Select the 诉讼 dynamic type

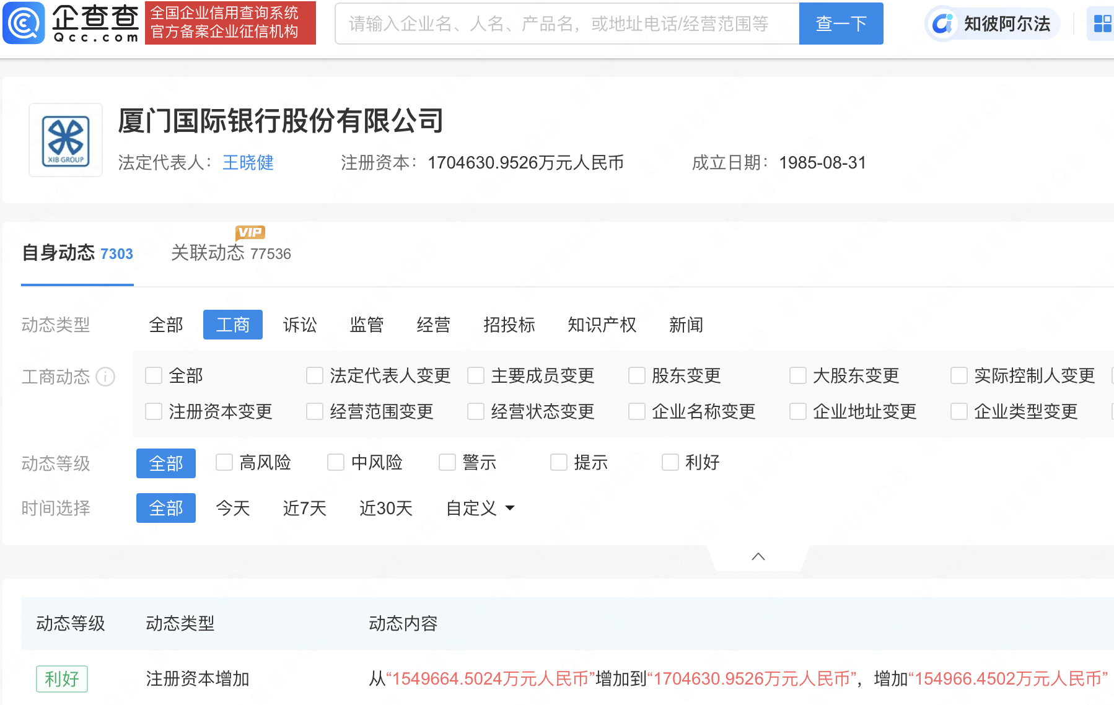[300, 325]
